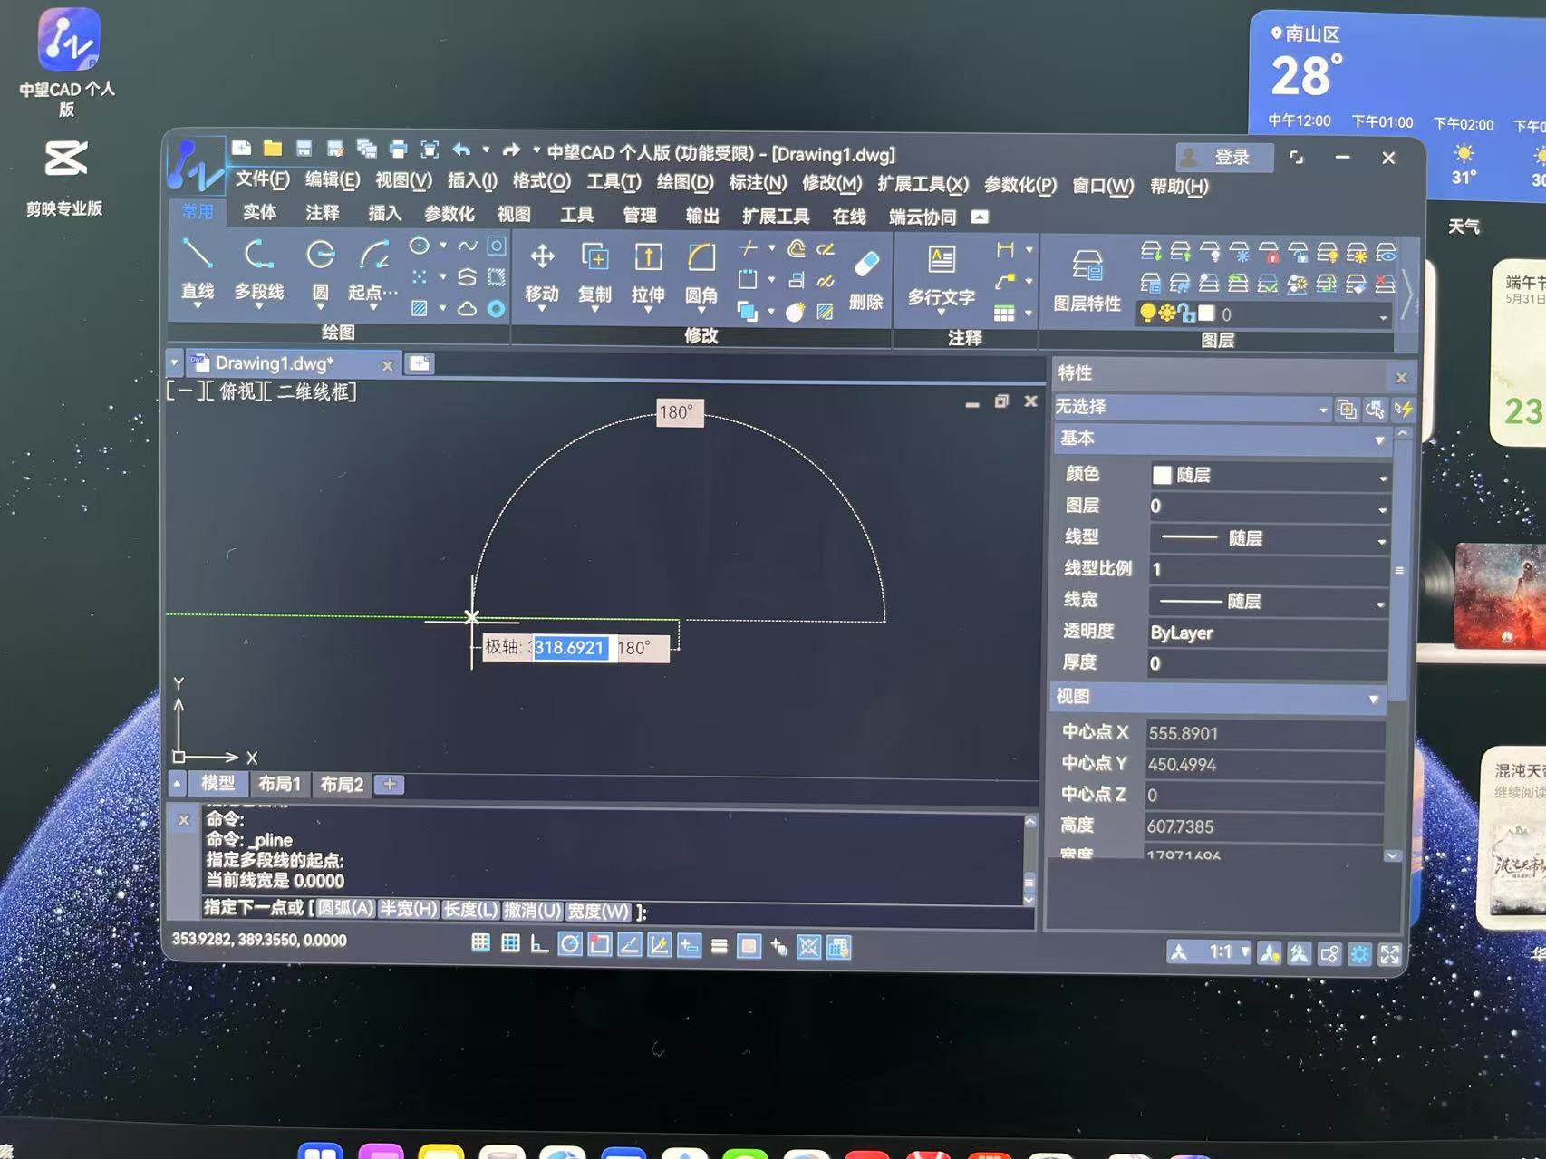Viewport: 1546px width, 1159px height.
Task: Click the Save icon in quick access bar
Action: point(304,148)
